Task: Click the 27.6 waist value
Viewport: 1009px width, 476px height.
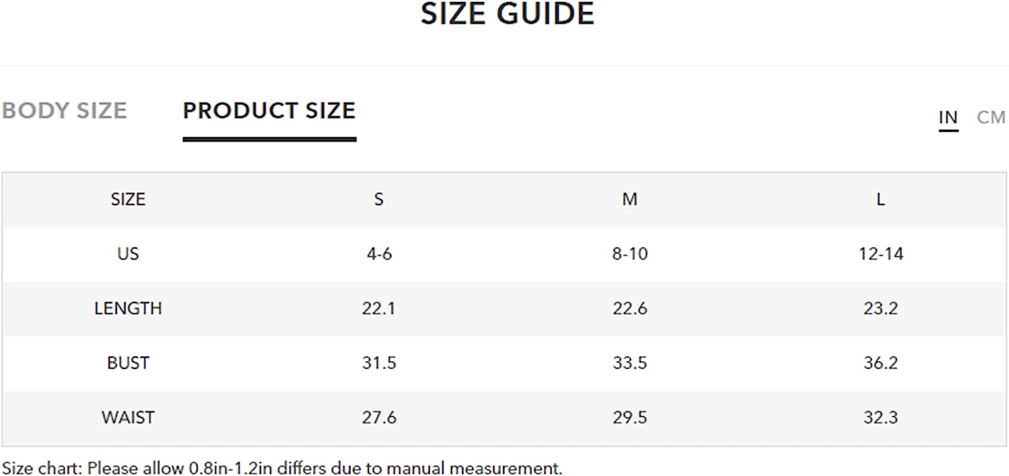Action: 379,418
